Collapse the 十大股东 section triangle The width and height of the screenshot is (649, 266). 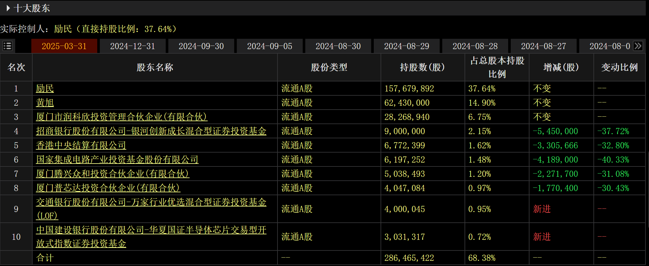point(8,8)
